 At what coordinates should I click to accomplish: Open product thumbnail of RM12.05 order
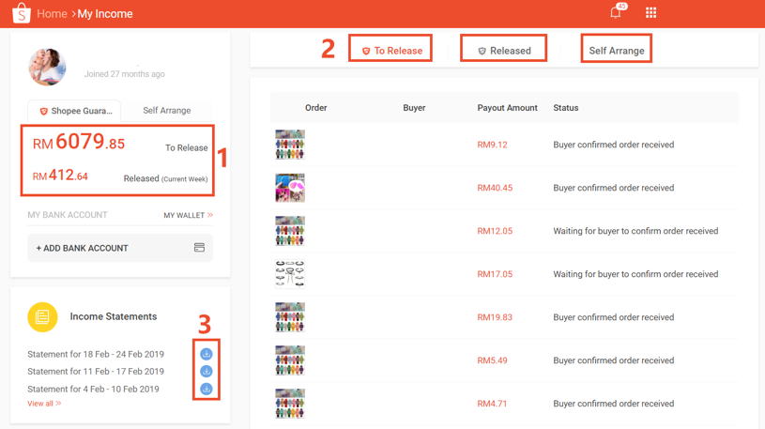290,231
